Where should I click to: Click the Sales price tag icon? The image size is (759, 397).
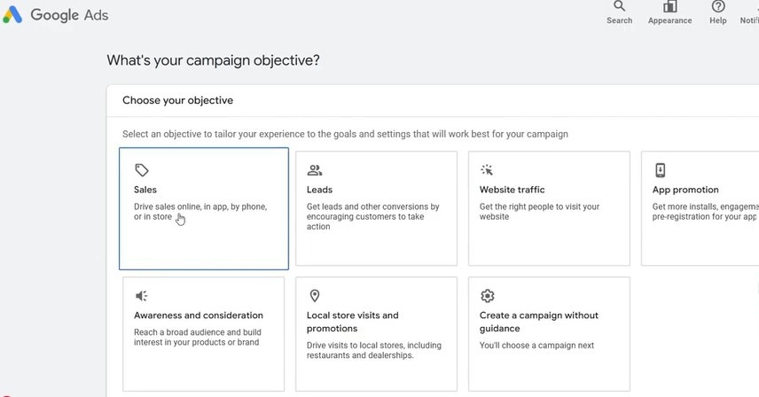142,170
